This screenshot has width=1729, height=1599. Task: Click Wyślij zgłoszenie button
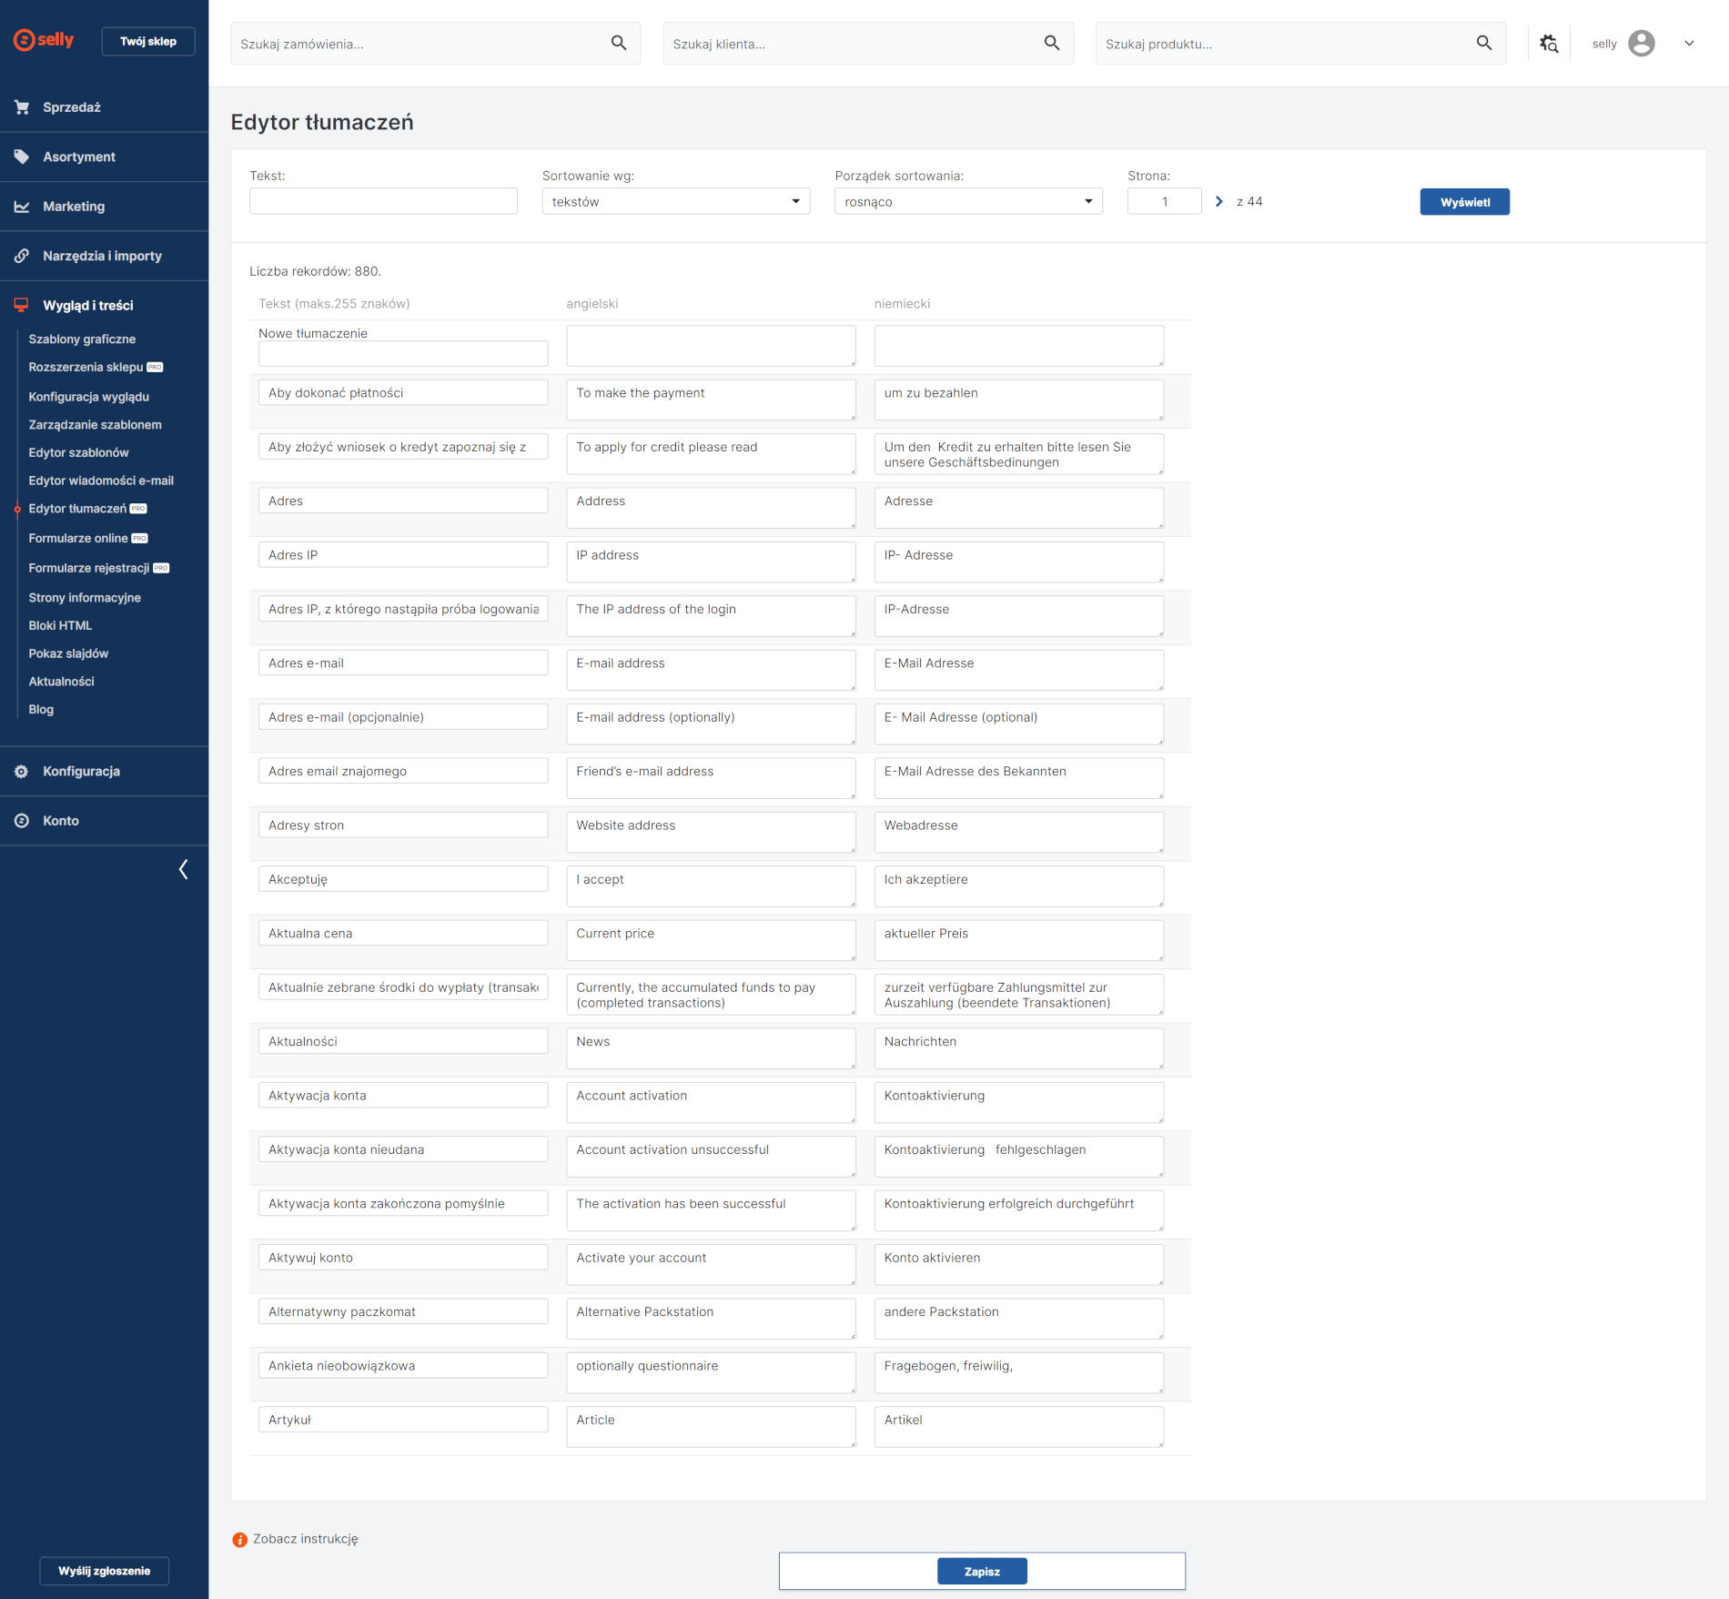104,1571
